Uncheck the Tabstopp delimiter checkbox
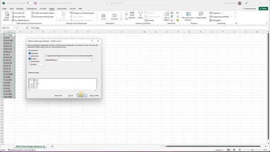 [30, 54]
